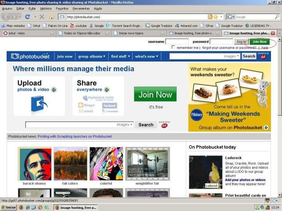The width and height of the screenshot is (282, 211).
Task: Check the remember me checkbox
Action: 173,47
